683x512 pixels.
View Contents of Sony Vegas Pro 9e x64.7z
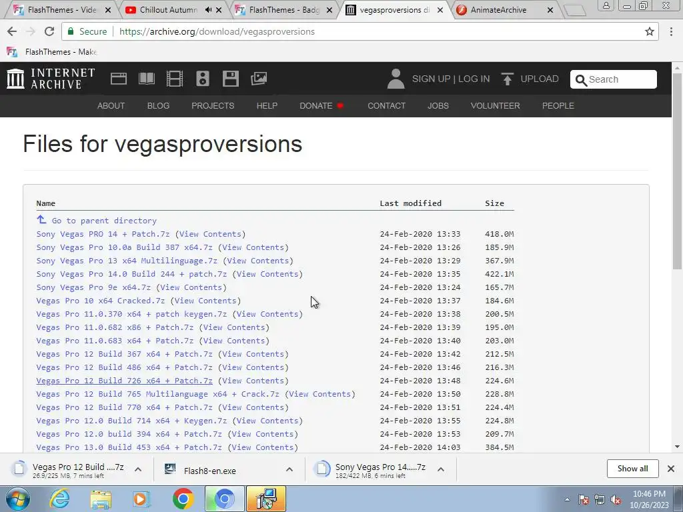(191, 287)
